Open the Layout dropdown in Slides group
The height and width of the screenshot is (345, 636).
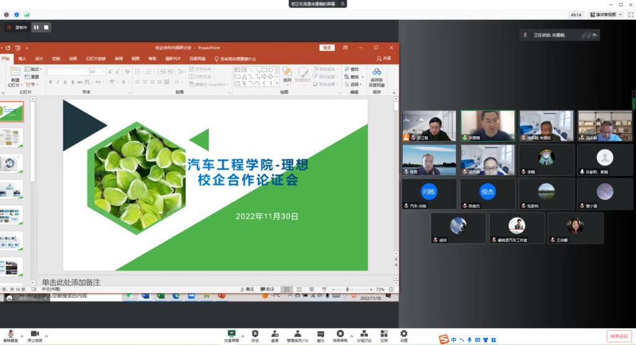pyautogui.click(x=34, y=69)
